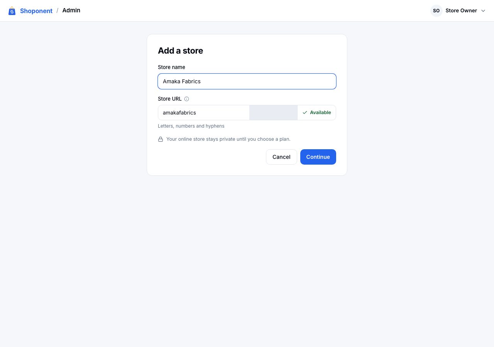Click the blue Continue button
This screenshot has height=347, width=494.
(x=318, y=157)
